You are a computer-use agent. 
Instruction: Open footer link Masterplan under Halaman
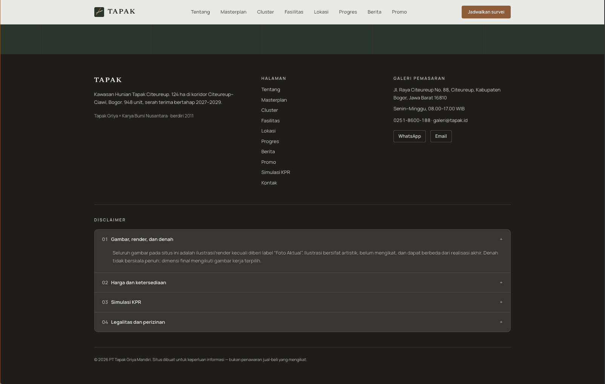[274, 100]
